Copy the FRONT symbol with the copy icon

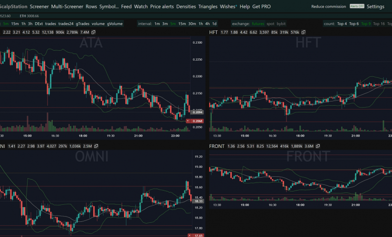[318, 146]
